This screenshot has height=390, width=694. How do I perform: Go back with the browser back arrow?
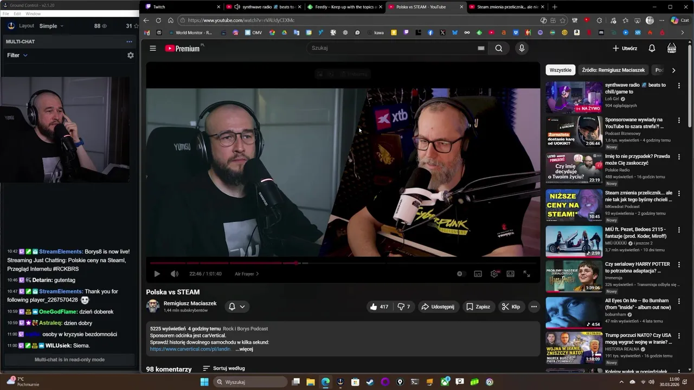146,20
